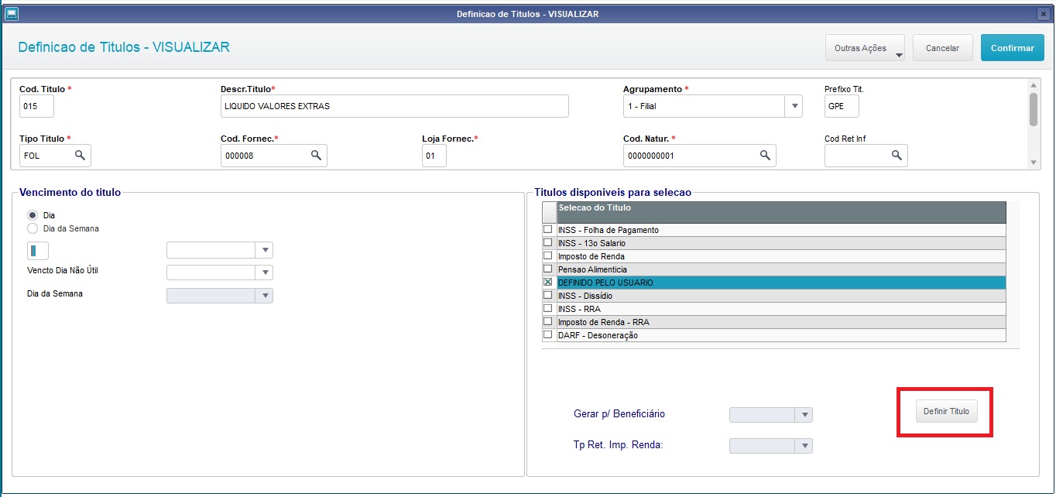The image size is (1056, 497).
Task: Click the magnifier in Cod Ret Inf field
Action: click(x=897, y=156)
